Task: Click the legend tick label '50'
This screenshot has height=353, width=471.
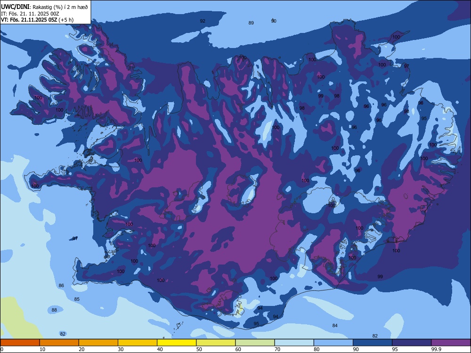Action: (x=199, y=349)
